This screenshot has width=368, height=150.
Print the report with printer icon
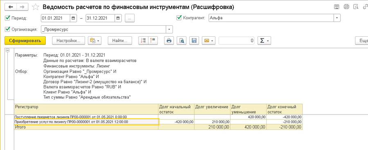pyautogui.click(x=169, y=40)
